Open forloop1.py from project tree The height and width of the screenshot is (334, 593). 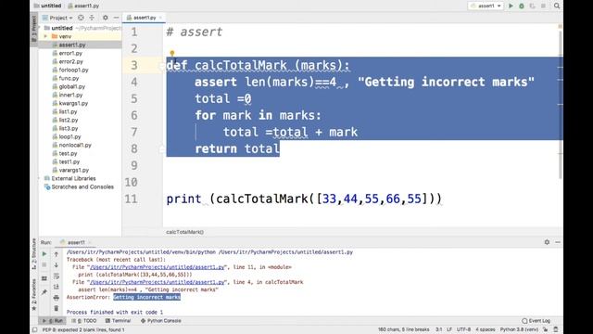pyautogui.click(x=73, y=70)
